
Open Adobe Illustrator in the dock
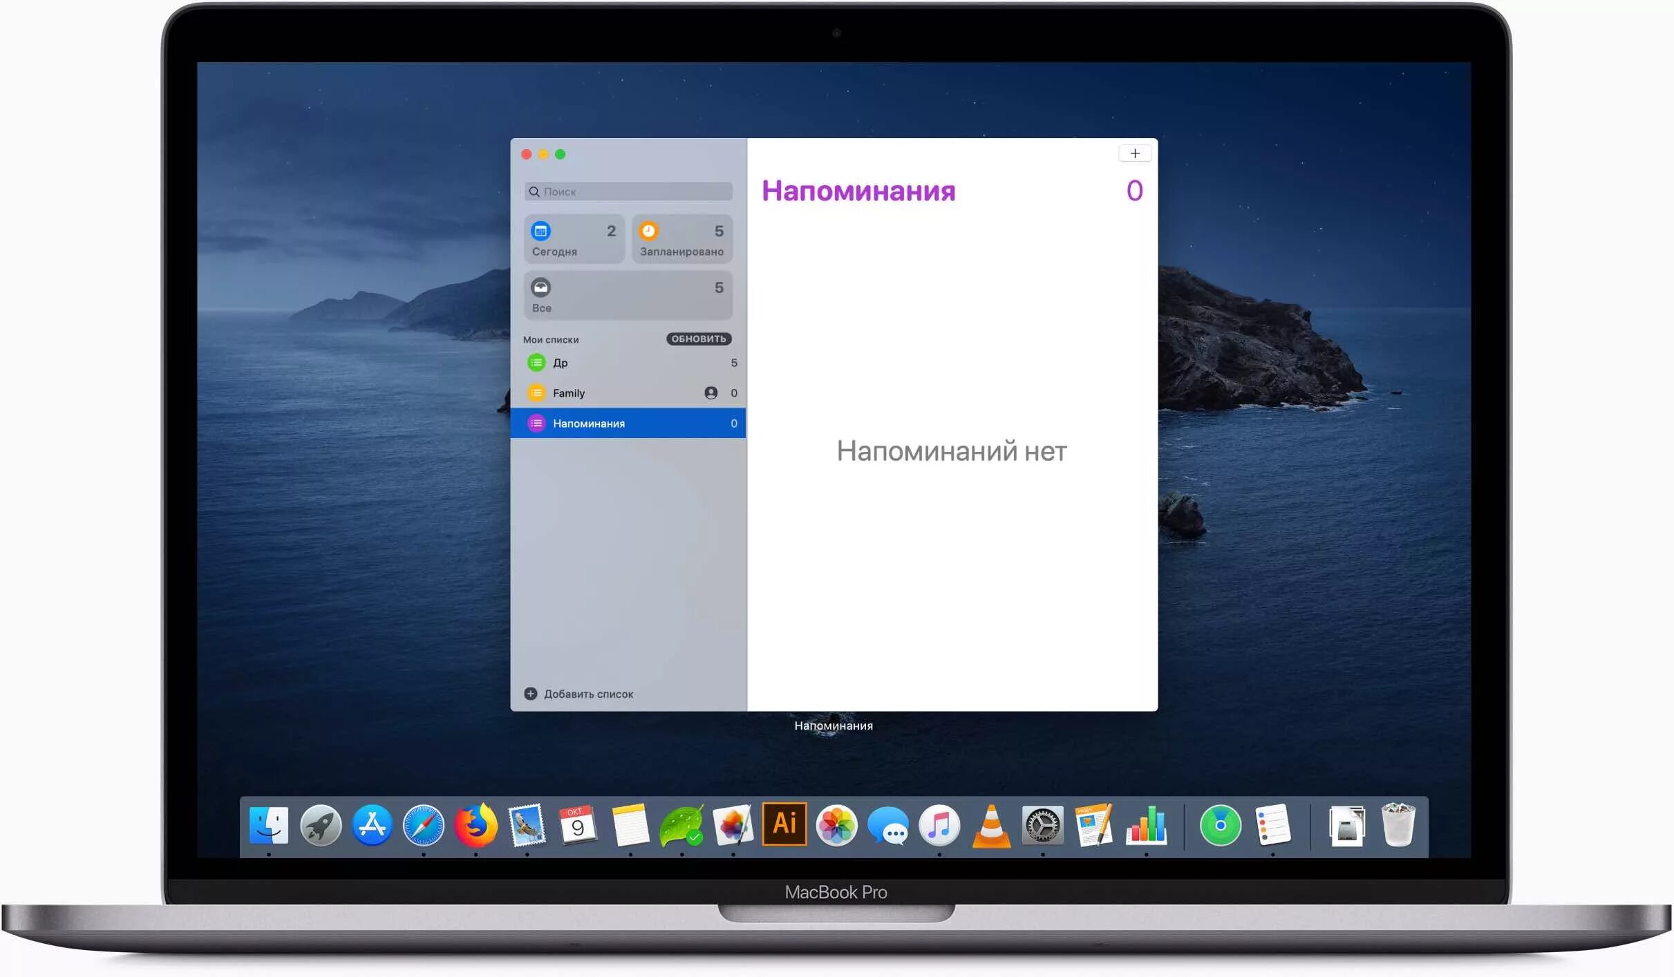784,824
